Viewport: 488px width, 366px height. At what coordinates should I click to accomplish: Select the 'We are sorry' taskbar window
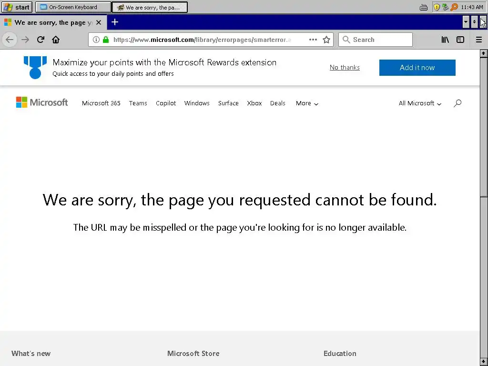[150, 7]
